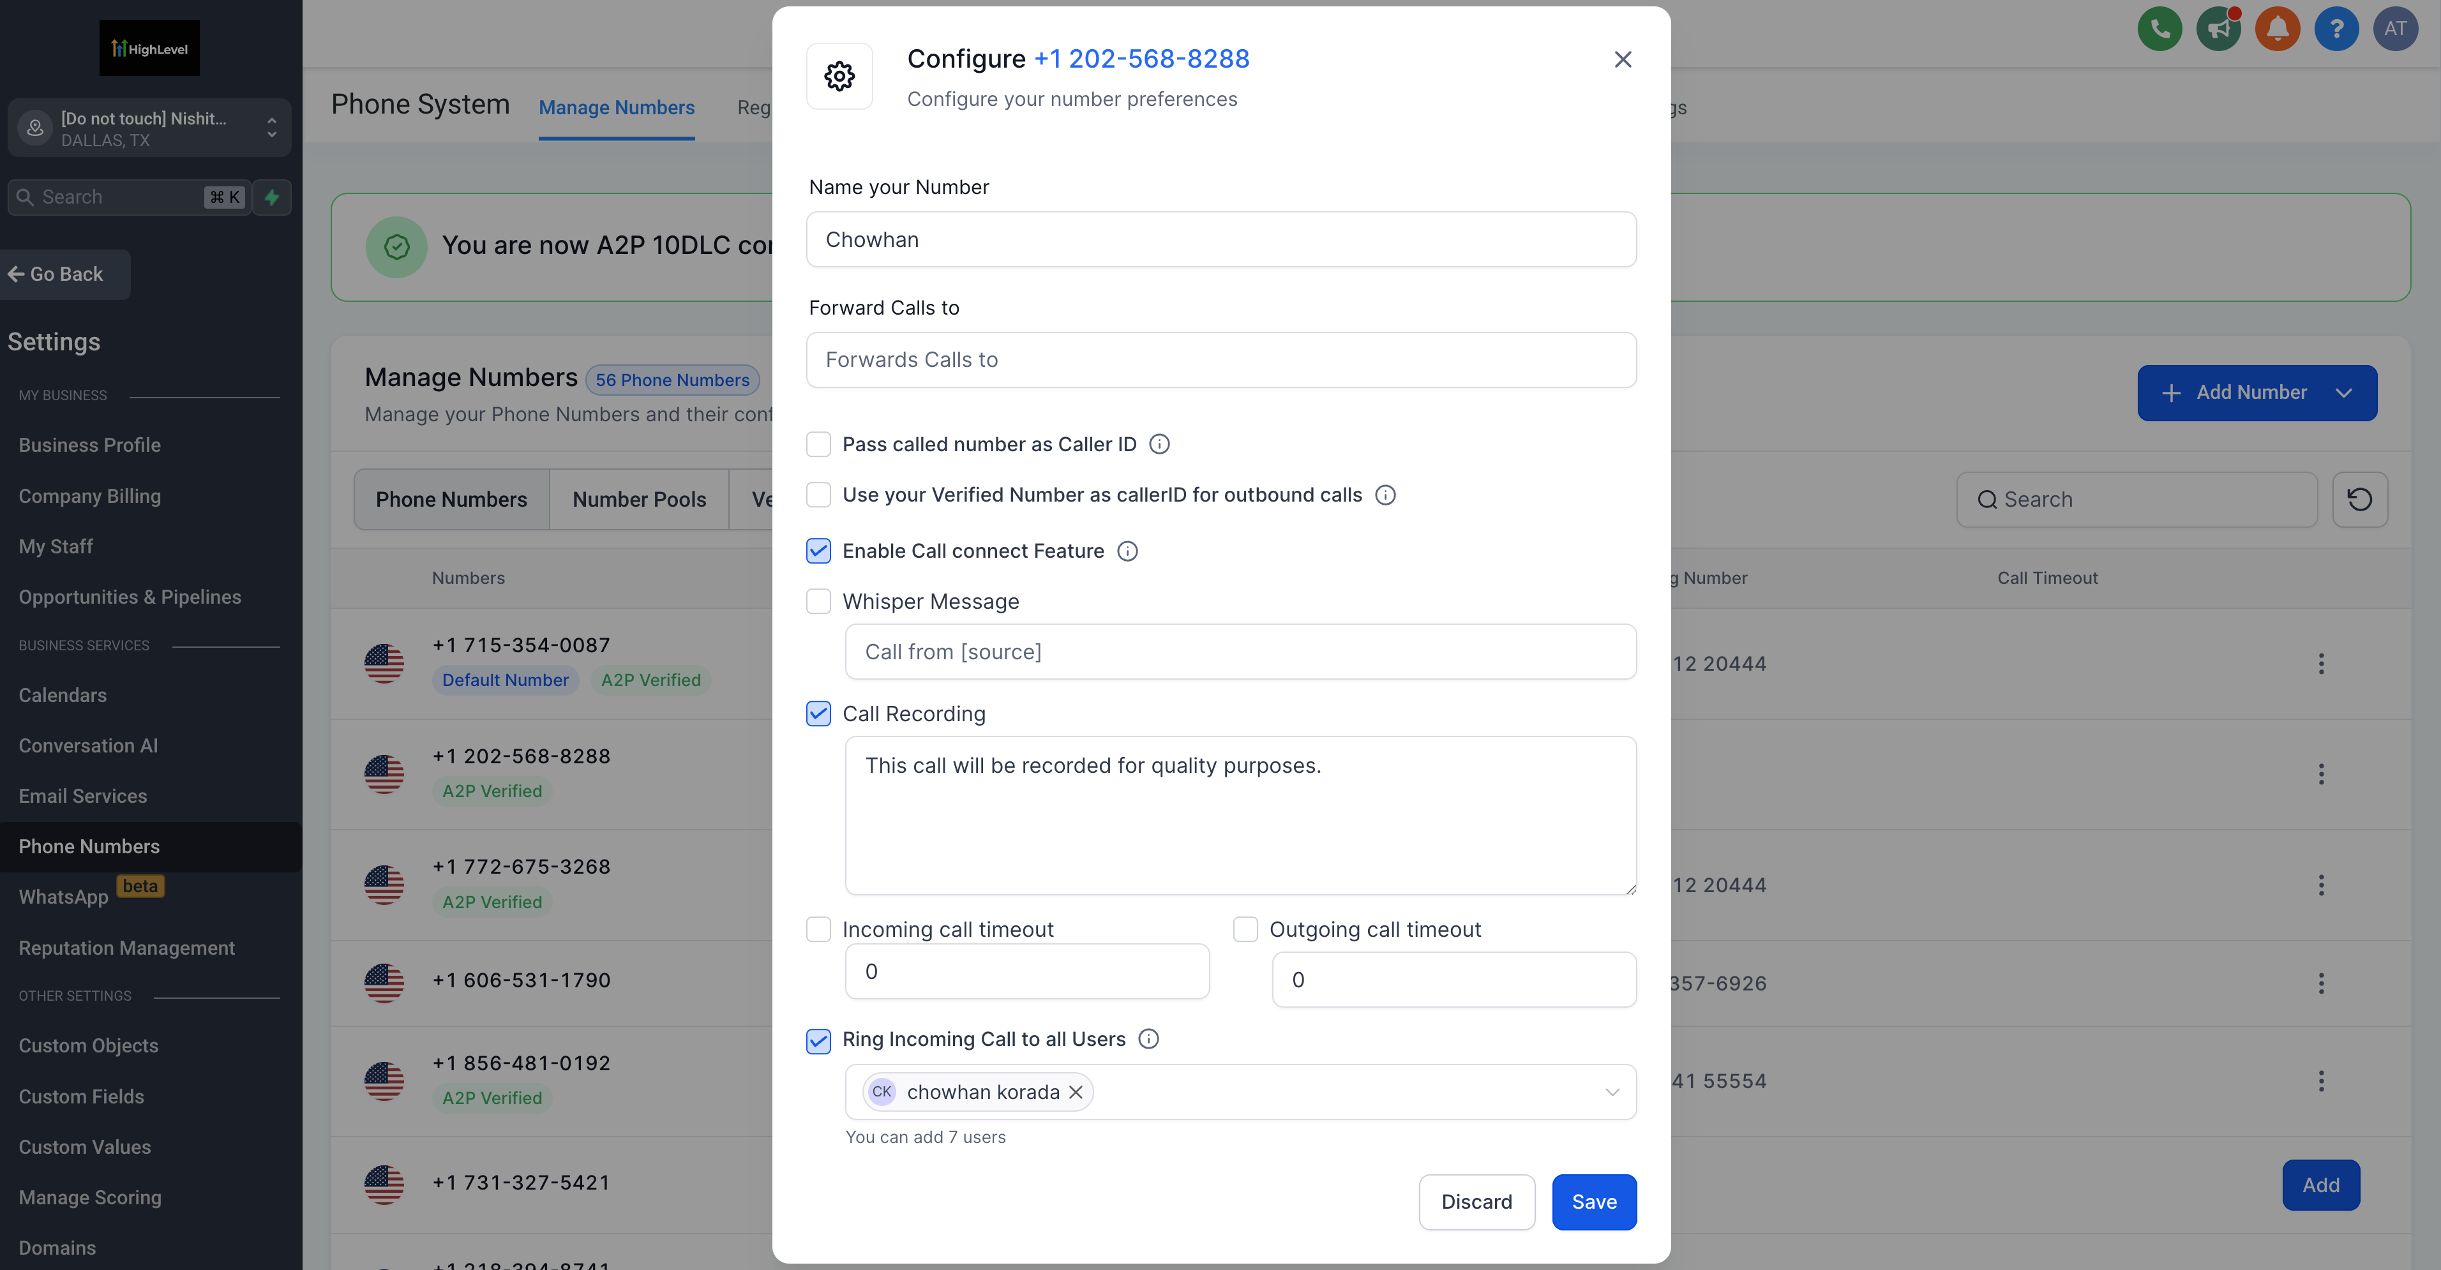Click the location avatar icon in sidebar
Image resolution: width=2441 pixels, height=1270 pixels.
pyautogui.click(x=35, y=128)
